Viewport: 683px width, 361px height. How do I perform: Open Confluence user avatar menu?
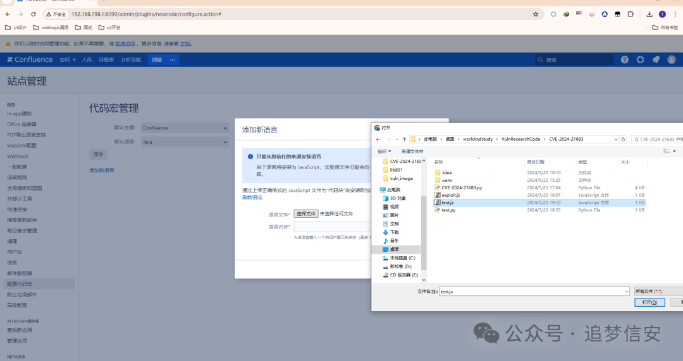[x=672, y=59]
